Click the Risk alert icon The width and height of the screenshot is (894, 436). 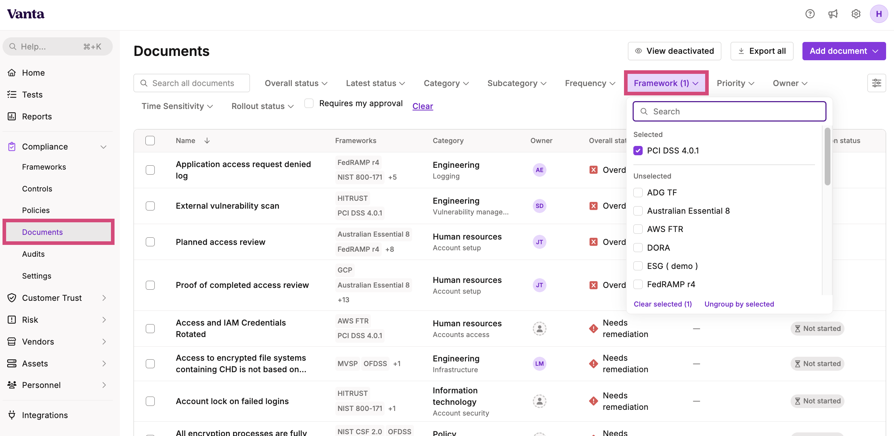(x=12, y=320)
